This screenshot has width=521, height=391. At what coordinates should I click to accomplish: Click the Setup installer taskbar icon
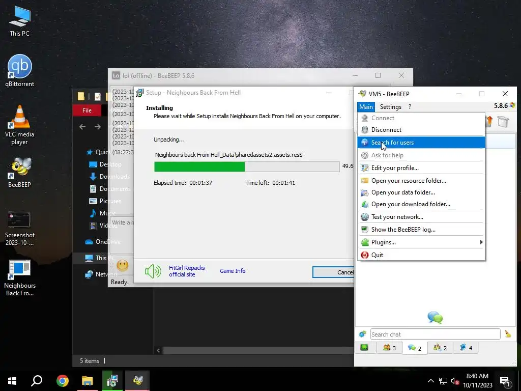point(112,381)
